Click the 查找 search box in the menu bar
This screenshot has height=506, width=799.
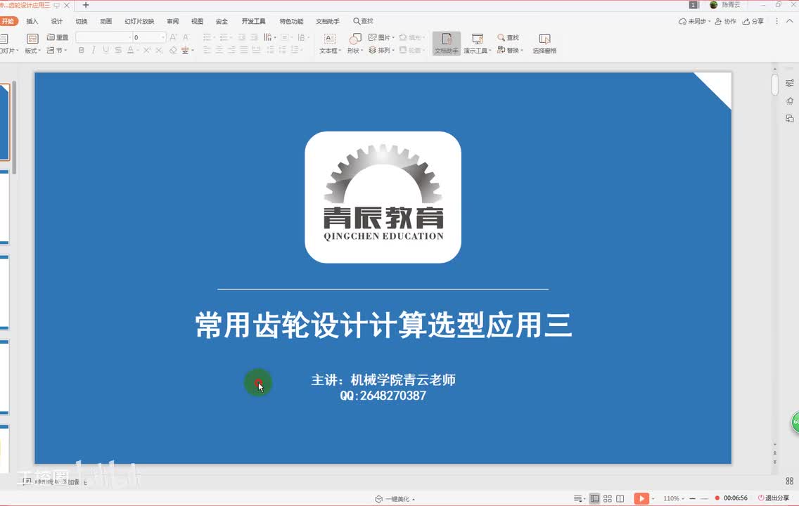point(364,21)
